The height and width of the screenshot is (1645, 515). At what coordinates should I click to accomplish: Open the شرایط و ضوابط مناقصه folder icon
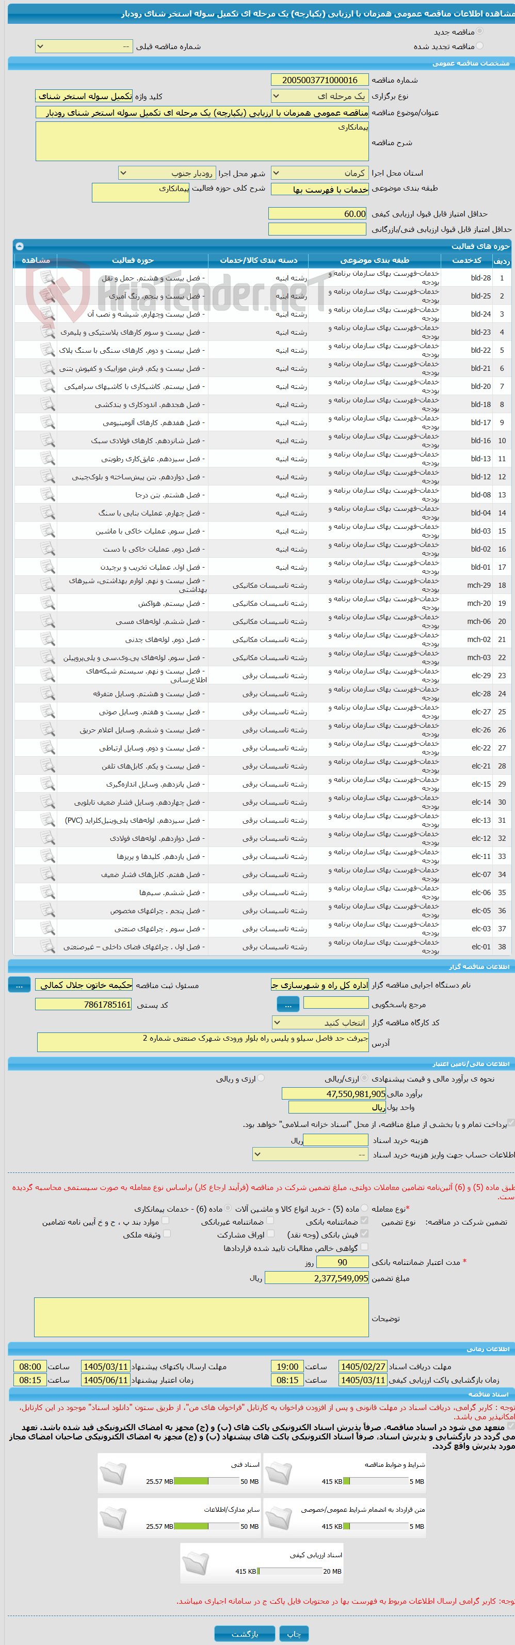[x=279, y=1473]
